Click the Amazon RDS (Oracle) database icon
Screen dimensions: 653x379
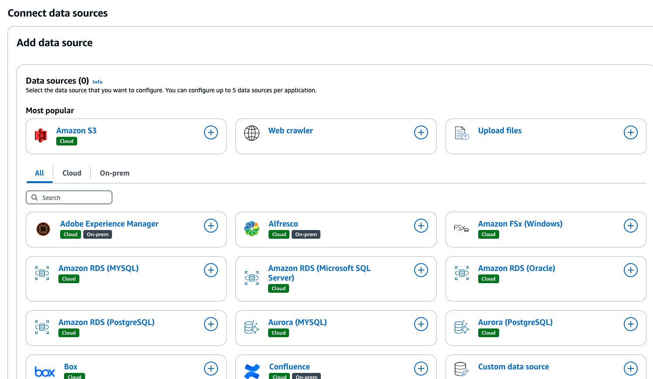[x=462, y=273]
